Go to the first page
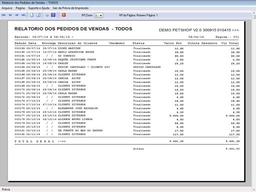The image size is (256, 192). (4, 15)
